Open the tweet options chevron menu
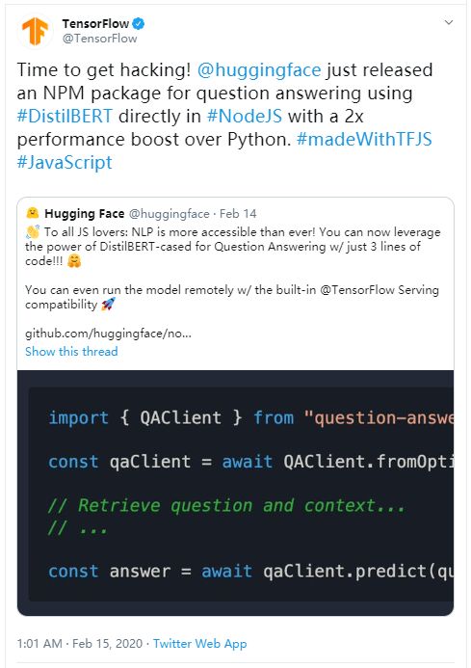Image resolution: width=471 pixels, height=668 pixels. point(449,22)
